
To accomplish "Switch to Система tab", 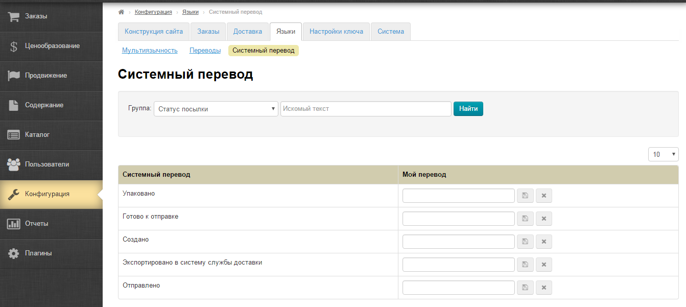I will tap(391, 31).
